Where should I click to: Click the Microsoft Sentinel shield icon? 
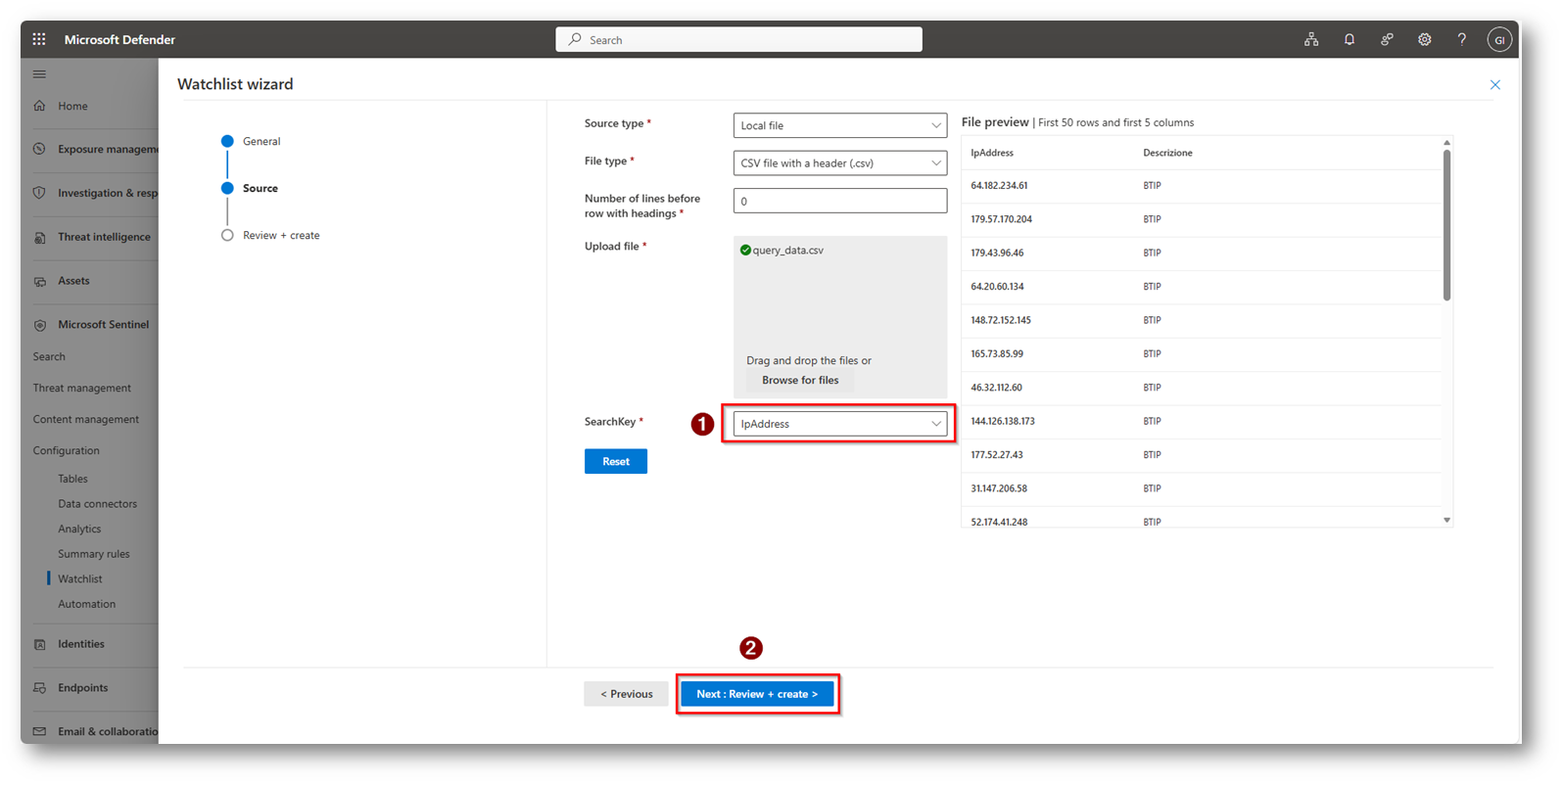click(x=40, y=325)
